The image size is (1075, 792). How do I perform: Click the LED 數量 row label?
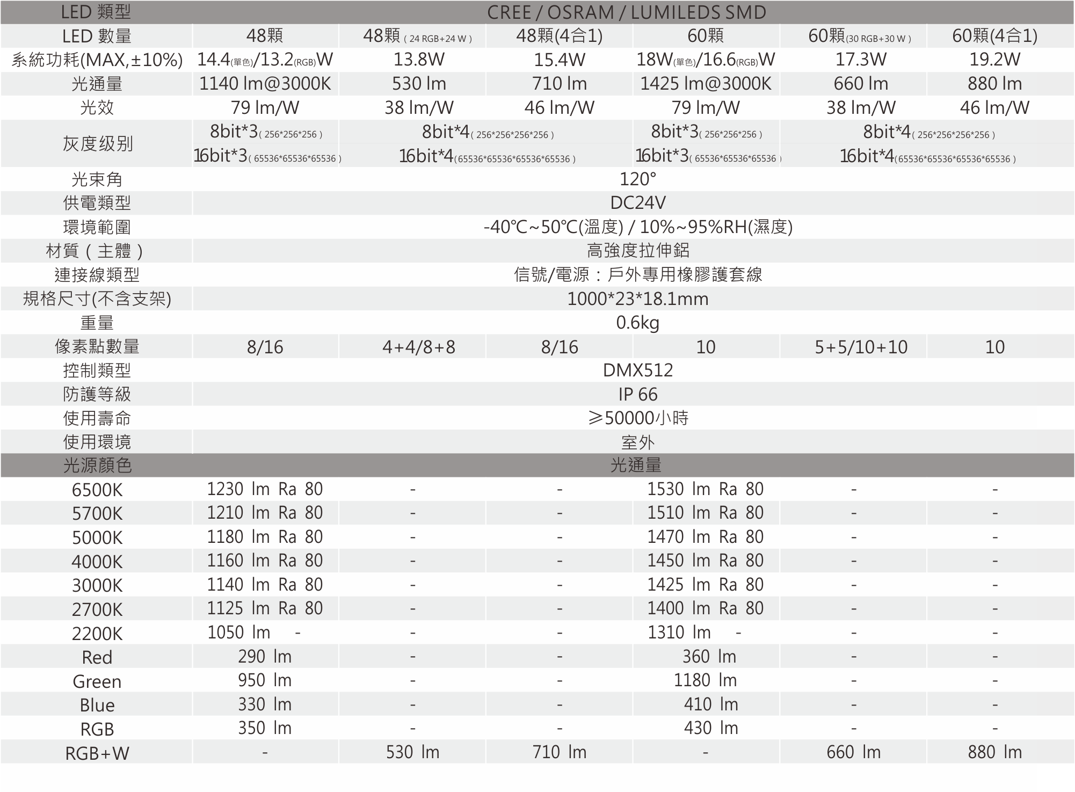click(x=97, y=37)
